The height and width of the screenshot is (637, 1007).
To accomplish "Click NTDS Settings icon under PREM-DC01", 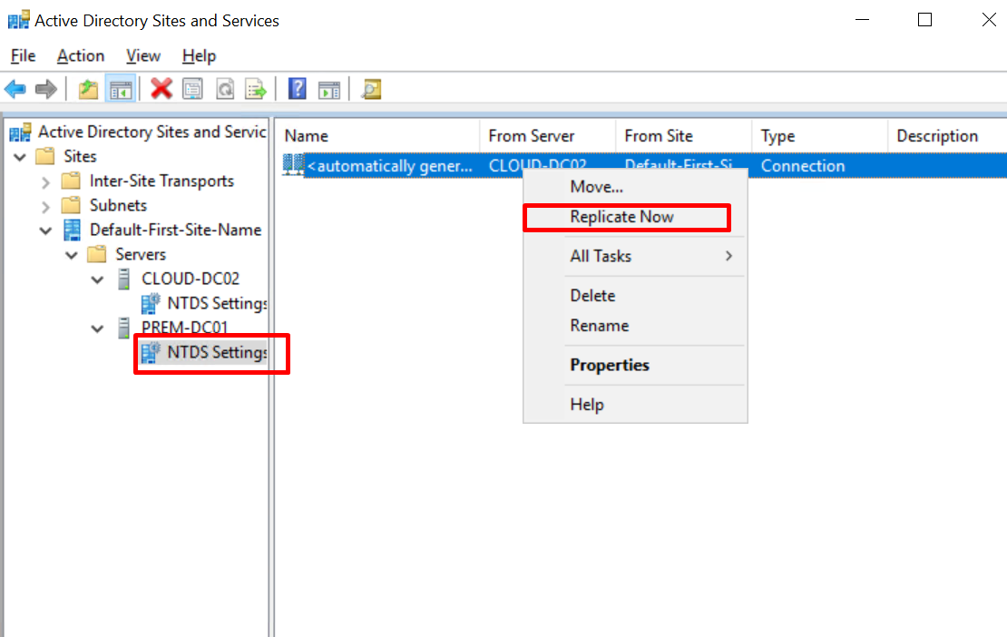I will tap(151, 352).
